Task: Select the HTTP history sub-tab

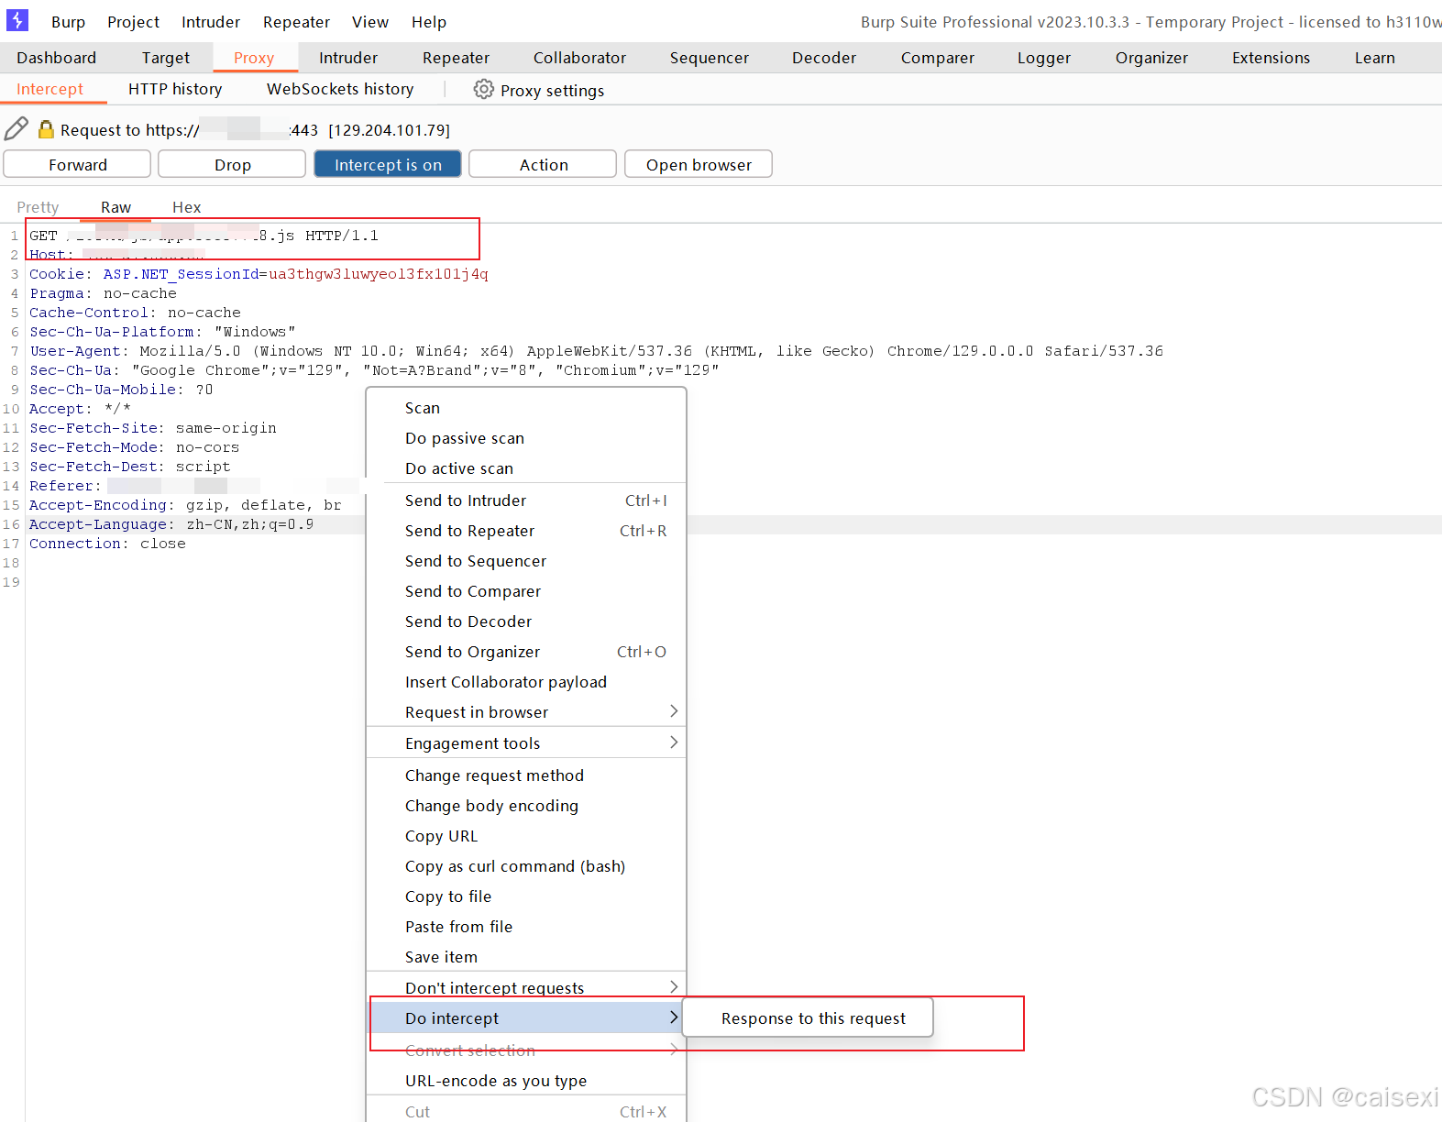Action: coord(175,89)
